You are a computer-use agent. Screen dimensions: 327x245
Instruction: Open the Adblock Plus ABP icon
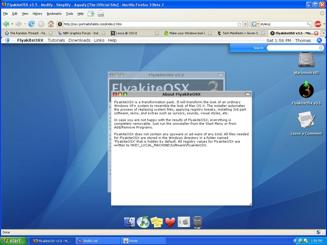318,24
